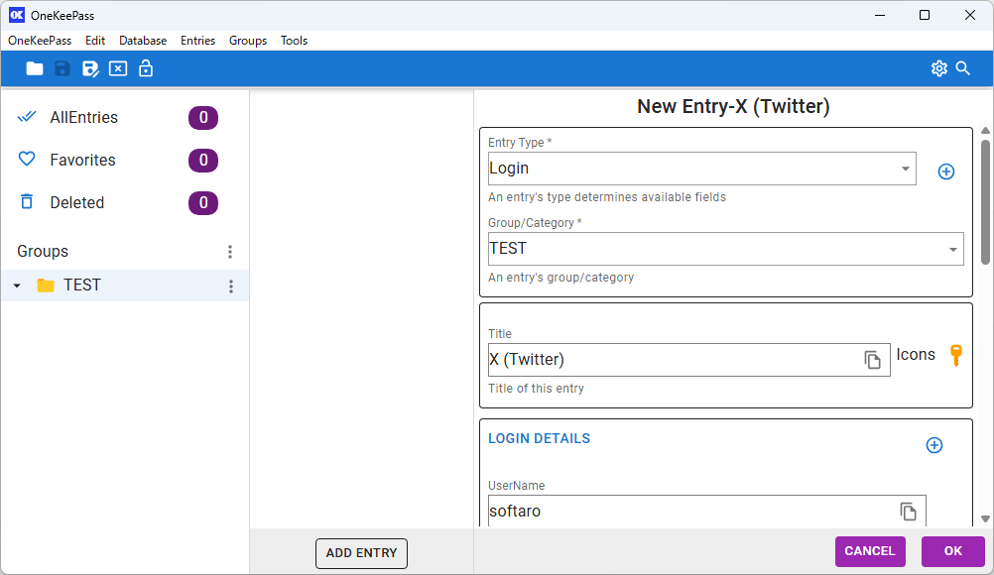The width and height of the screenshot is (994, 575).
Task: Add a field to Login Details section
Action: coord(933,445)
